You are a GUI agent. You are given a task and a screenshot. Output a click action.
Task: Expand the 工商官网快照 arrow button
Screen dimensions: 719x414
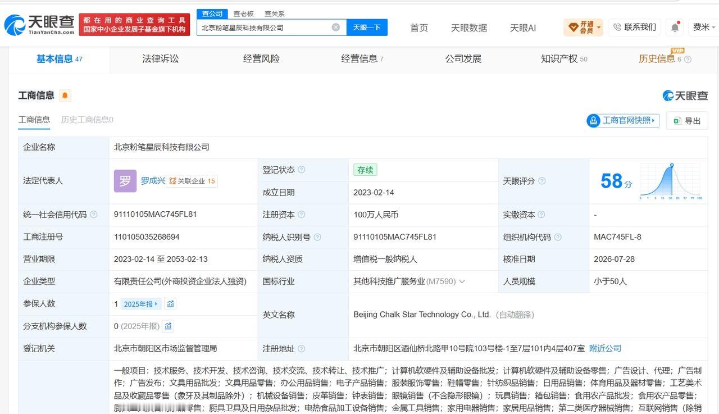point(622,120)
